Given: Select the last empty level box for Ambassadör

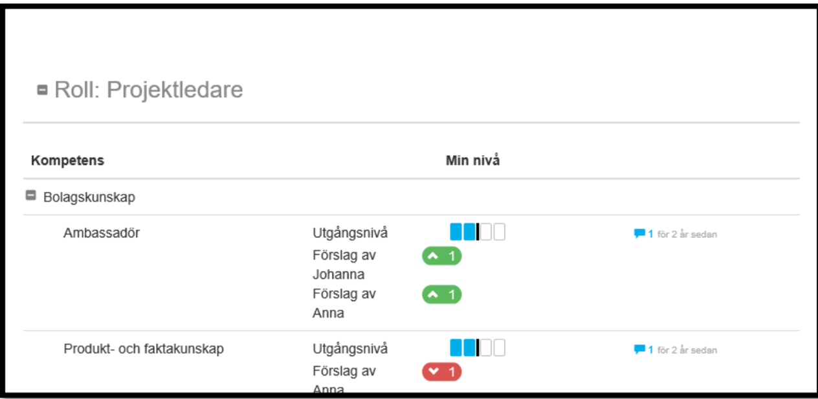Looking at the screenshot, I should 499,232.
